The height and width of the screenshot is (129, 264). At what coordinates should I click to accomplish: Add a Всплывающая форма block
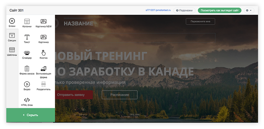pyautogui.click(x=44, y=72)
